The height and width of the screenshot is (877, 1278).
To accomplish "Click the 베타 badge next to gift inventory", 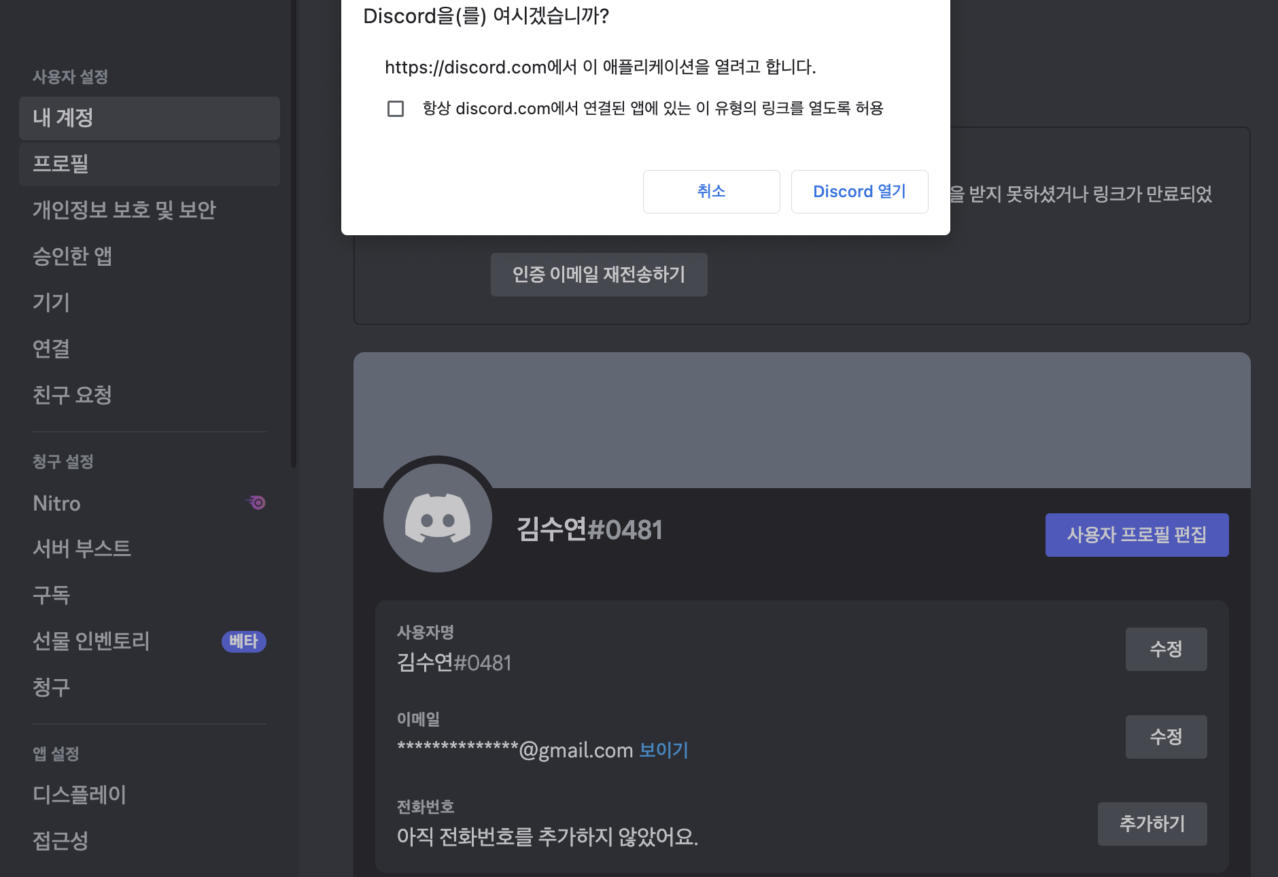I will click(243, 641).
